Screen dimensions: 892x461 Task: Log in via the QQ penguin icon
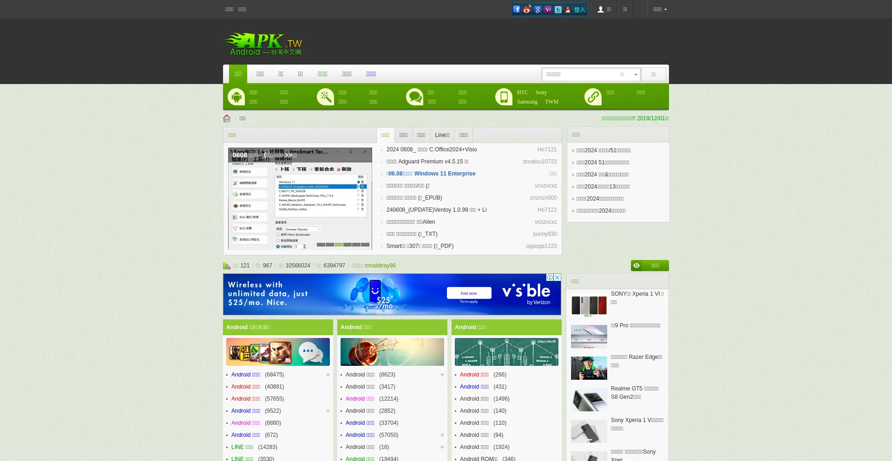coord(568,9)
